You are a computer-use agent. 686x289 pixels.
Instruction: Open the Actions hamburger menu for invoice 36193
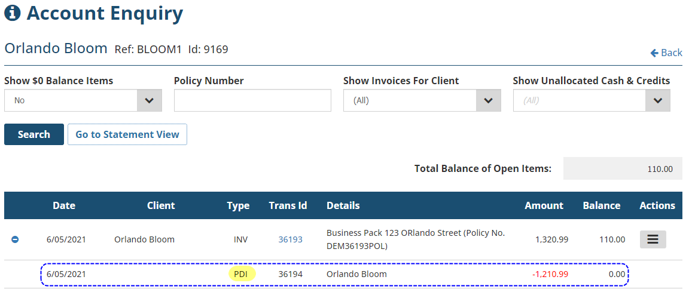click(x=653, y=239)
